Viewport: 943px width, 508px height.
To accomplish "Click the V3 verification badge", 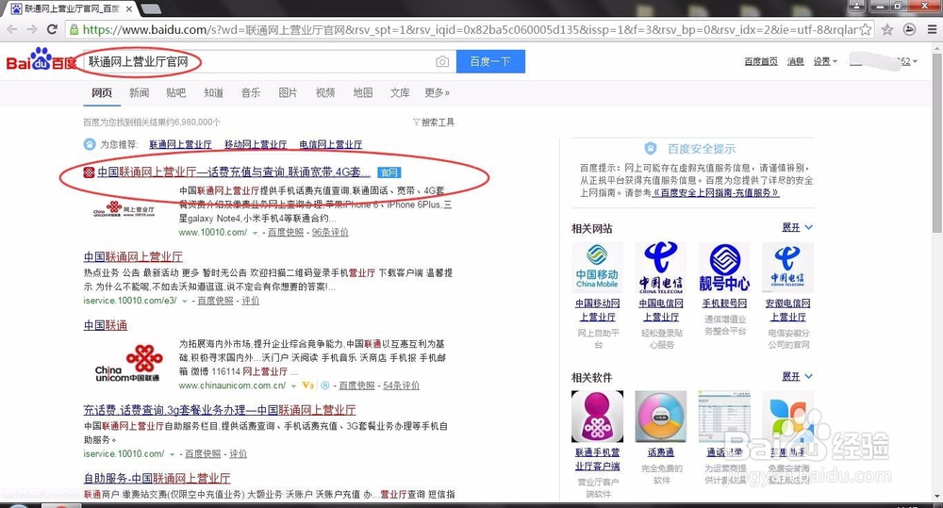I will [308, 385].
